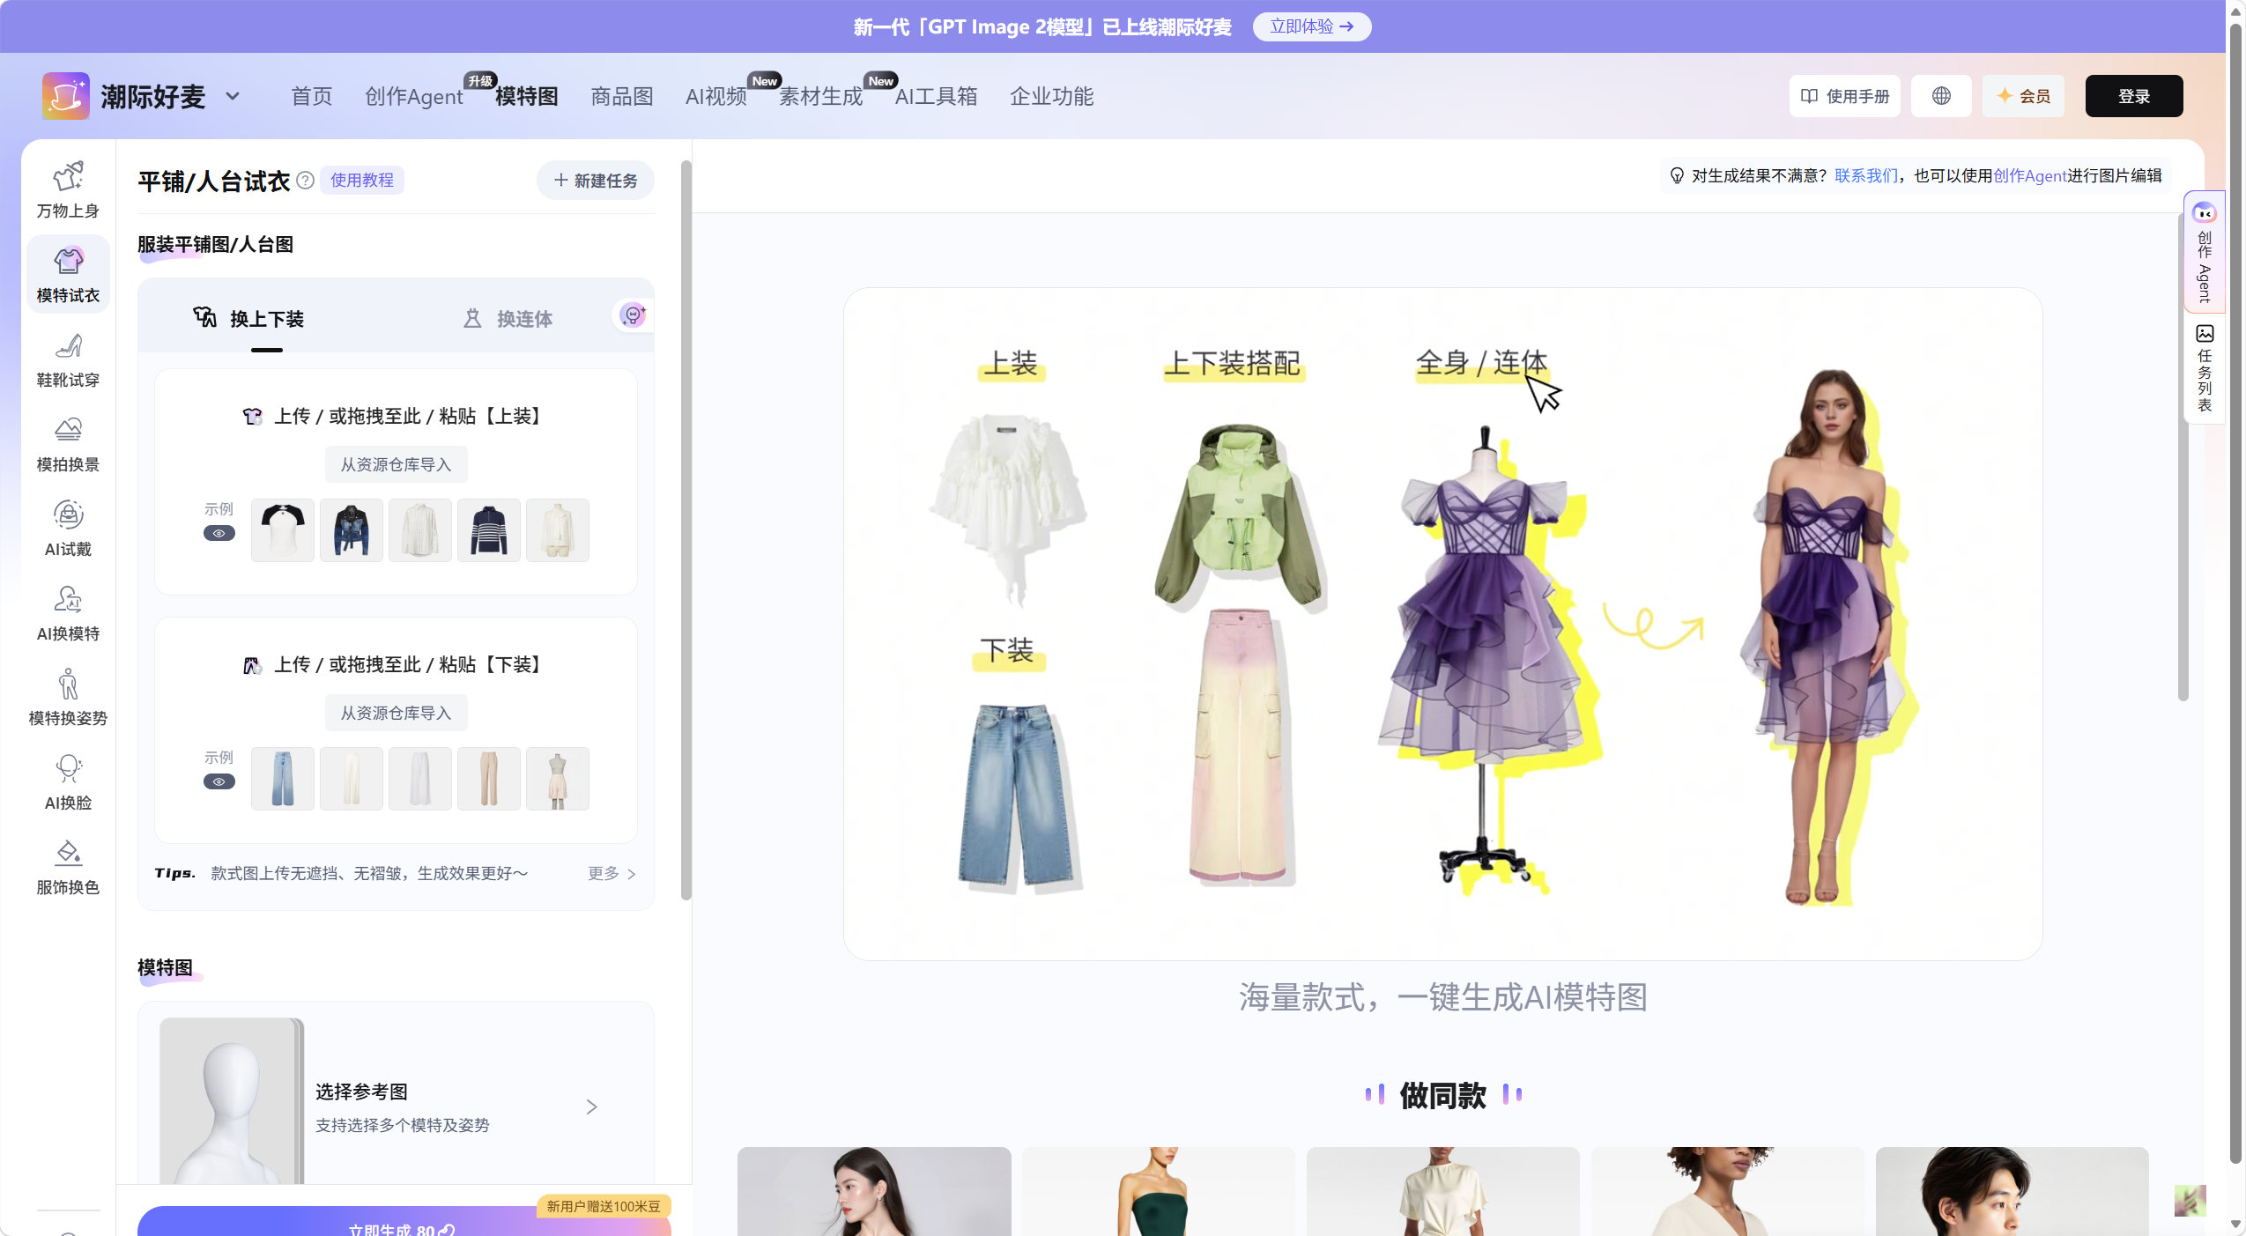Open the AI工具箱 nav item
This screenshot has width=2246, height=1236.
point(937,96)
